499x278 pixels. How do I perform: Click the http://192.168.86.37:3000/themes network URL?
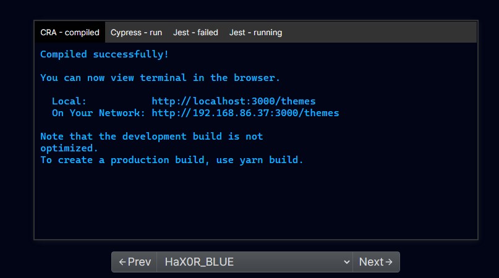click(245, 113)
